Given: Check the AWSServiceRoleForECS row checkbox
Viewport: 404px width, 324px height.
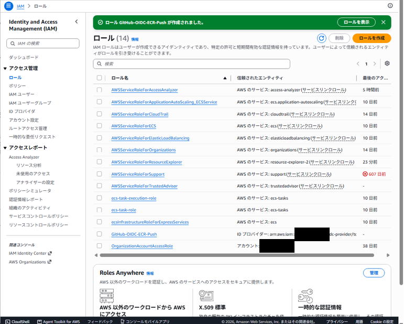Looking at the screenshot, I should coord(99,125).
